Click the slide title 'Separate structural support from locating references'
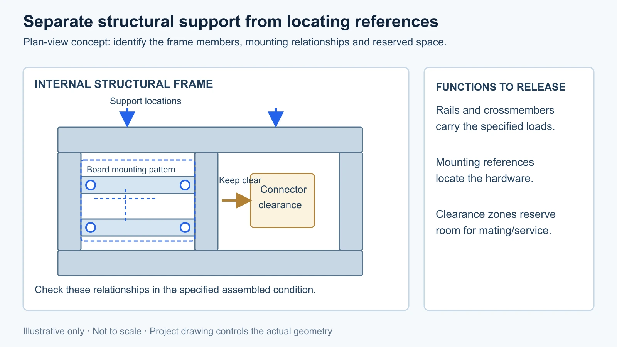617x347 pixels. pyautogui.click(x=231, y=22)
